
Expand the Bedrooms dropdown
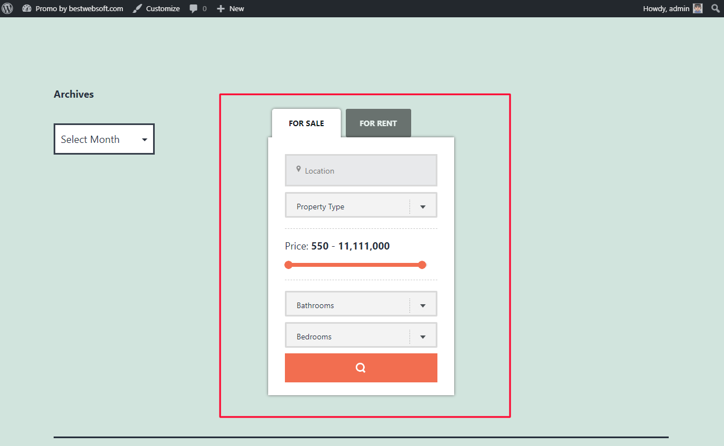[361, 335]
